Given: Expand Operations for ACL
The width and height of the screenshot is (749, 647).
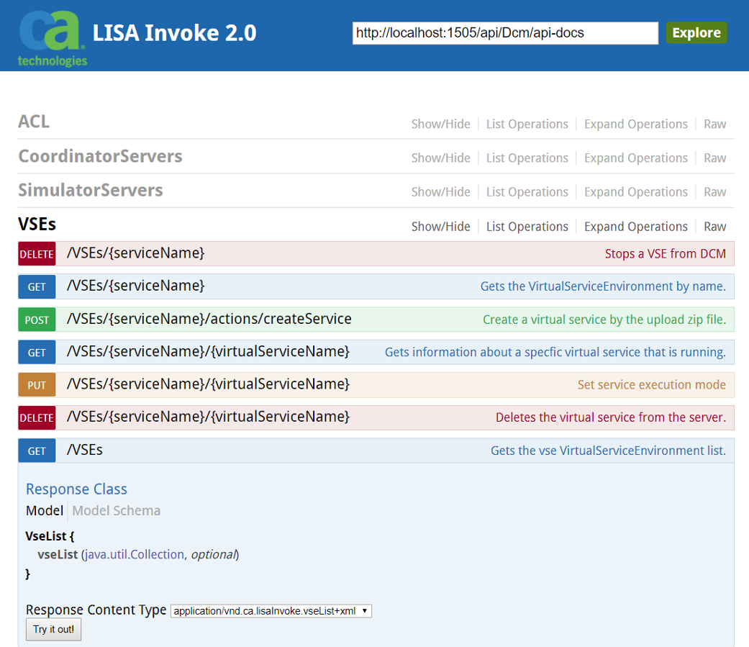Looking at the screenshot, I should (636, 124).
